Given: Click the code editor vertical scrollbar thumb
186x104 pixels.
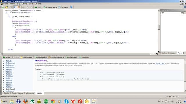Looking at the screenshot, I should [159, 27].
